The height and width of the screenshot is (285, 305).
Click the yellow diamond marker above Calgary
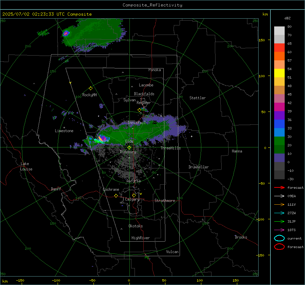pyautogui.click(x=134, y=195)
